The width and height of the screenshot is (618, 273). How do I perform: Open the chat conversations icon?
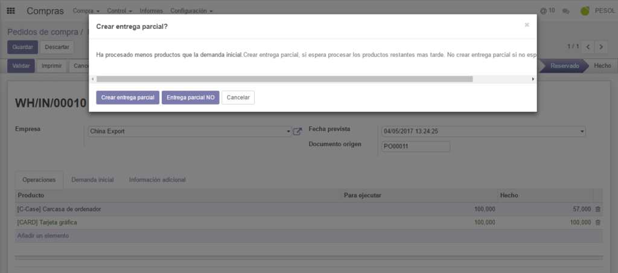pos(565,11)
